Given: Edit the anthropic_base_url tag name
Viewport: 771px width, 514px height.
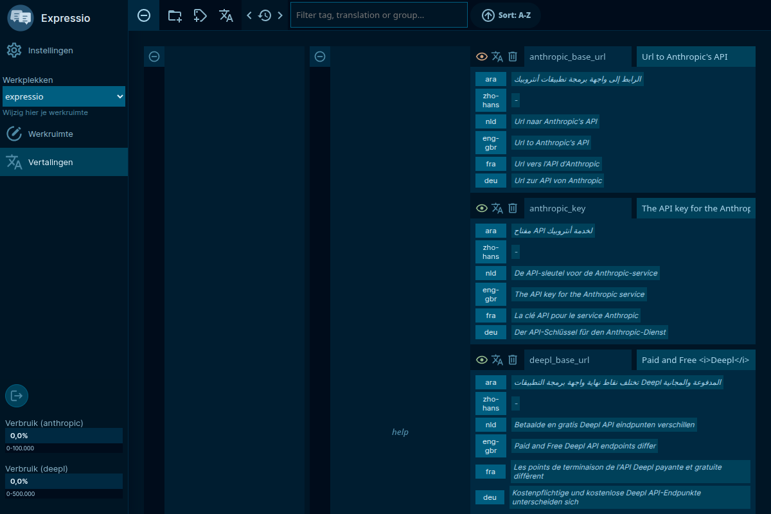Looking at the screenshot, I should tap(578, 57).
